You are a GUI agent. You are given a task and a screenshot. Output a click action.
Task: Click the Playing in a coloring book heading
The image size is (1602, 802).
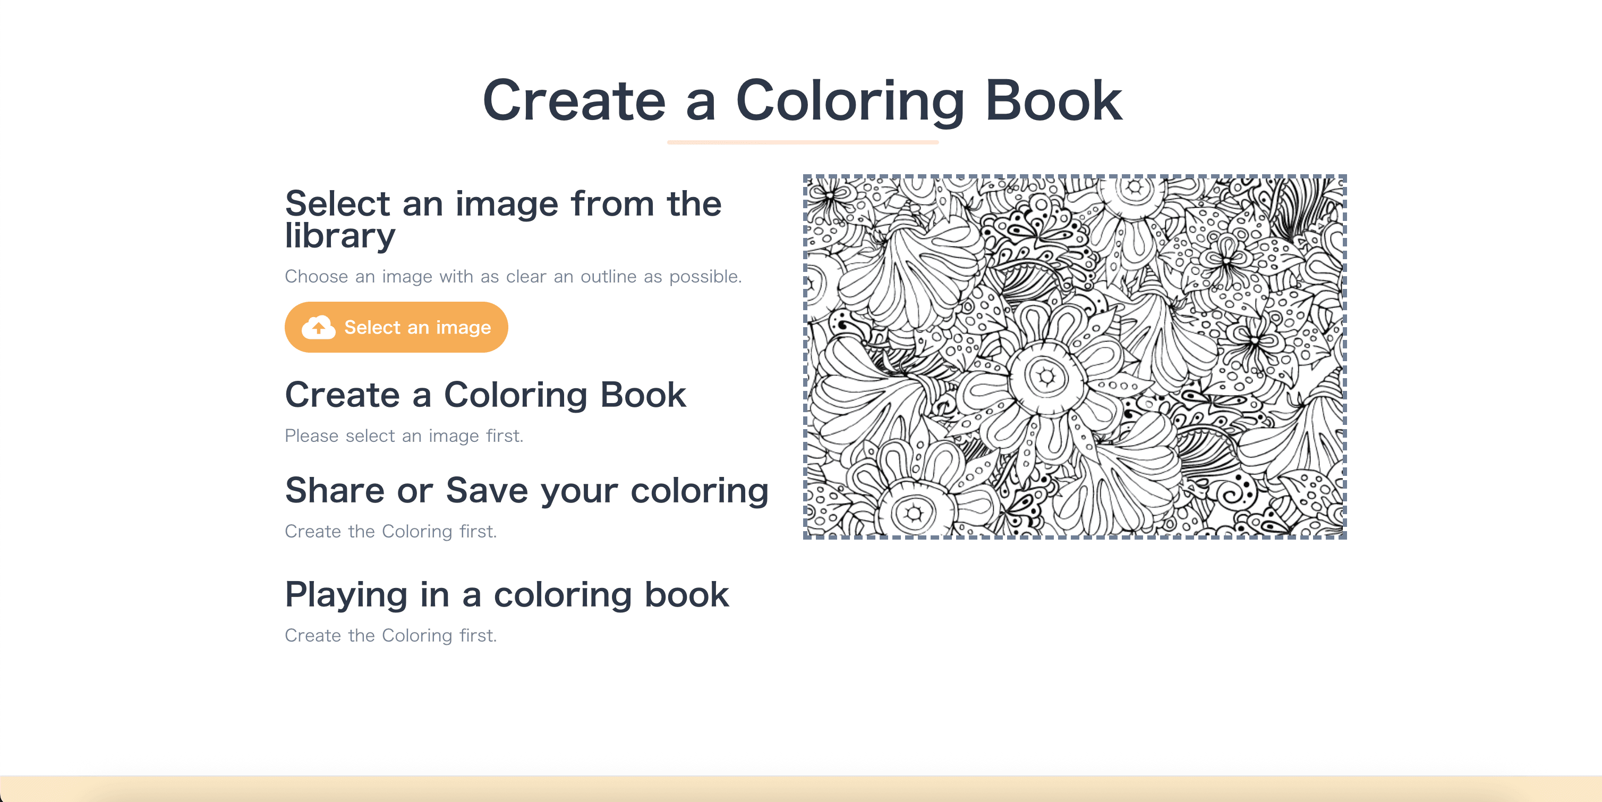point(506,594)
